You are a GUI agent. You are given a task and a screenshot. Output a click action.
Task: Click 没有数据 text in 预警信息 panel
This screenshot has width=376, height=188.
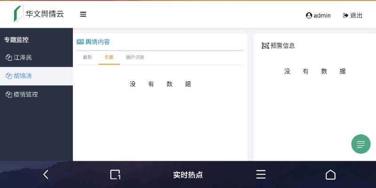click(x=315, y=71)
